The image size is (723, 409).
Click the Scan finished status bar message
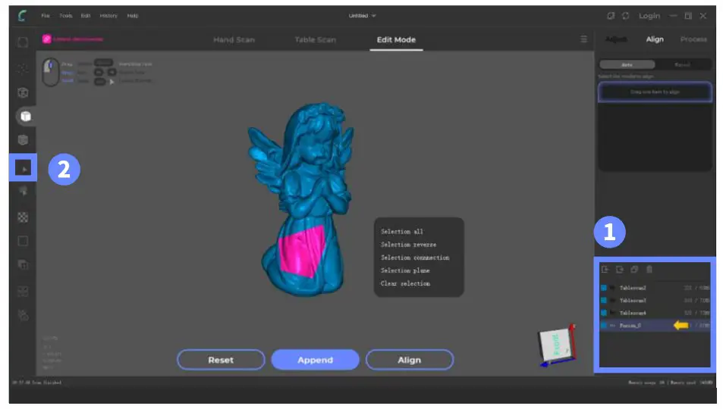pyautogui.click(x=37, y=382)
